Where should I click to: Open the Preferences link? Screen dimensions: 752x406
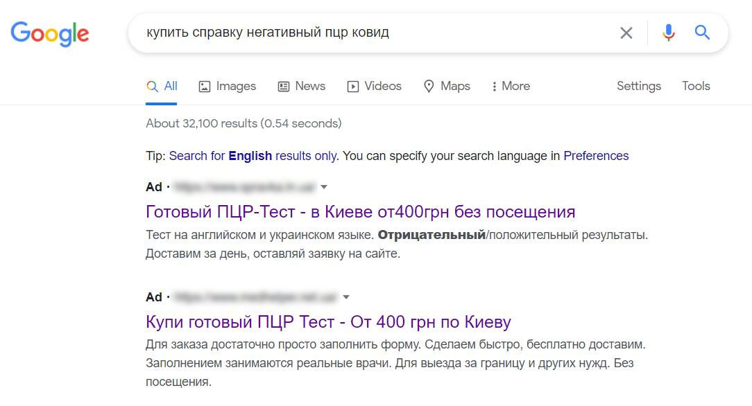(x=596, y=156)
